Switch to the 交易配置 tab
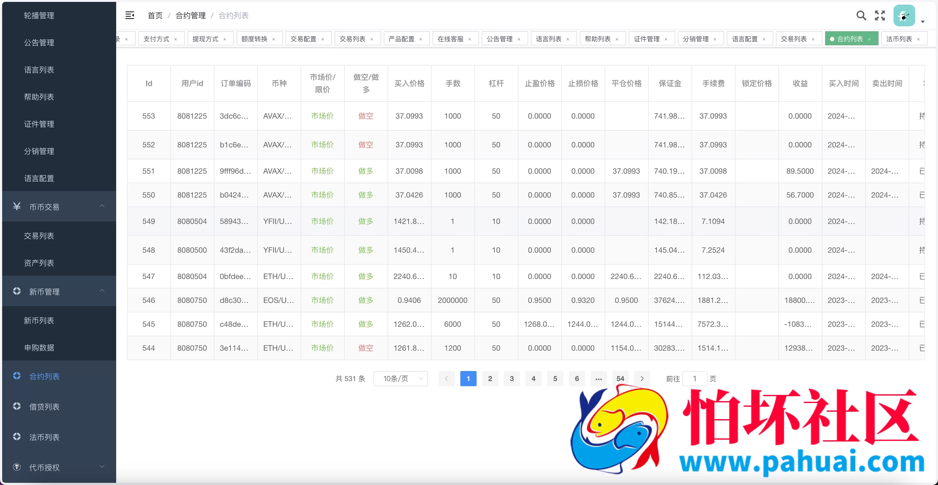Viewport: 938px width, 485px height. point(304,38)
